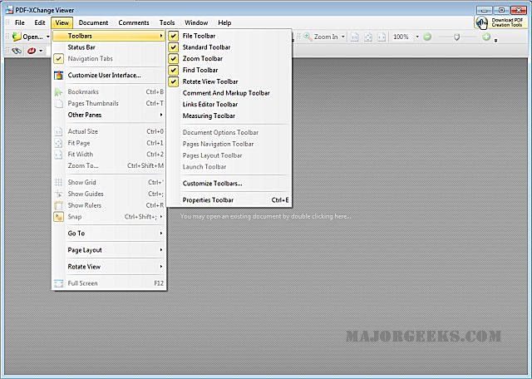532x379 pixels.
Task: Expand the Other Panes submenu
Action: [109, 115]
